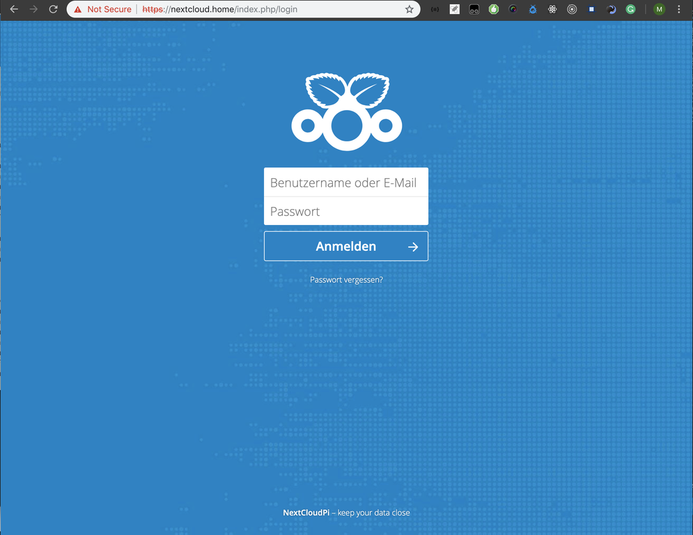Reload the login page
The width and height of the screenshot is (693, 535).
coord(53,9)
